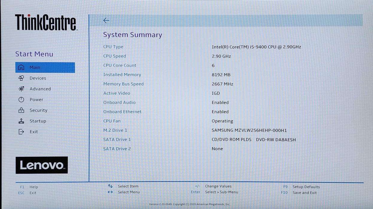Screen dimensions: 373x209
Task: Select the Installed Memory label
Action: 122,75
